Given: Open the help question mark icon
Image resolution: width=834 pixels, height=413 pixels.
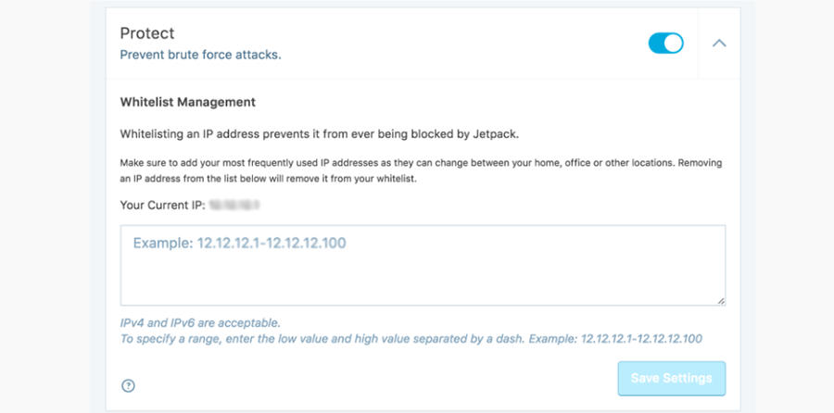Looking at the screenshot, I should (128, 386).
